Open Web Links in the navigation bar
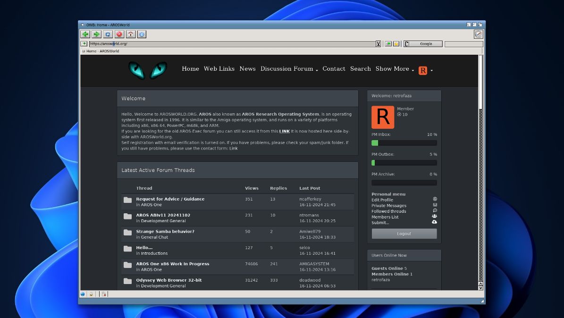The image size is (564, 318). 219,69
